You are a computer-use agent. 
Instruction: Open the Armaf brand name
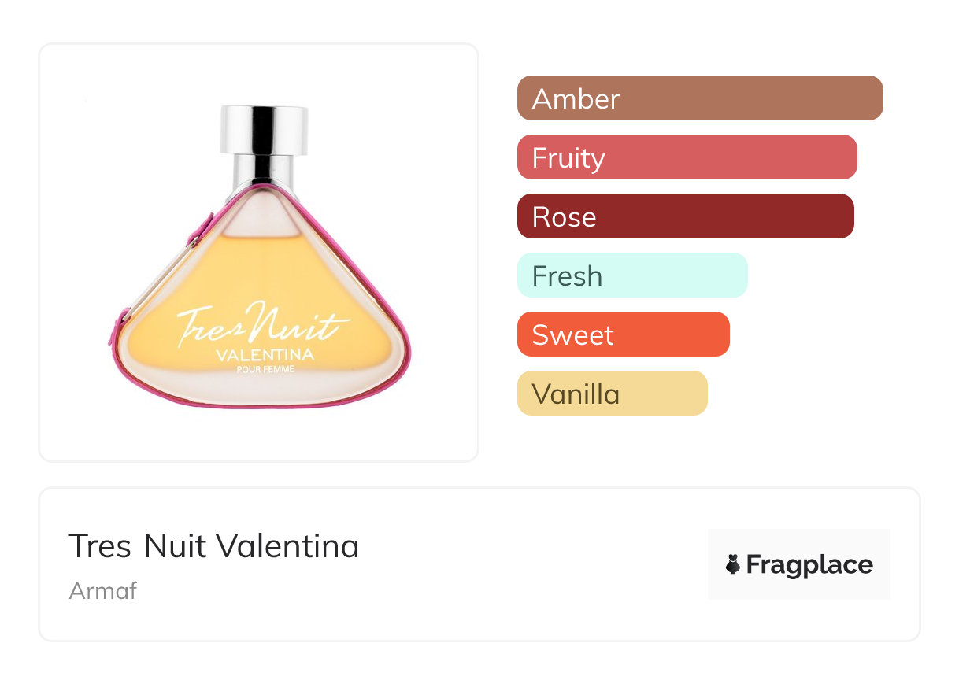pos(102,590)
